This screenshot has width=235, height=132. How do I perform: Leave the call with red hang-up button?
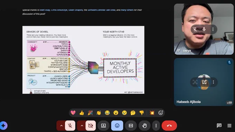pyautogui.click(x=169, y=125)
